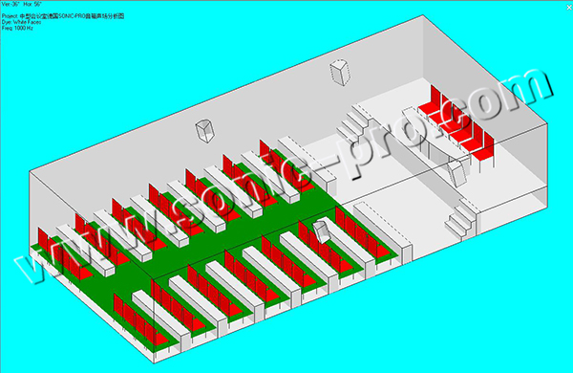Click the Dye: White Faces label
The width and height of the screenshot is (573, 373).
point(21,22)
